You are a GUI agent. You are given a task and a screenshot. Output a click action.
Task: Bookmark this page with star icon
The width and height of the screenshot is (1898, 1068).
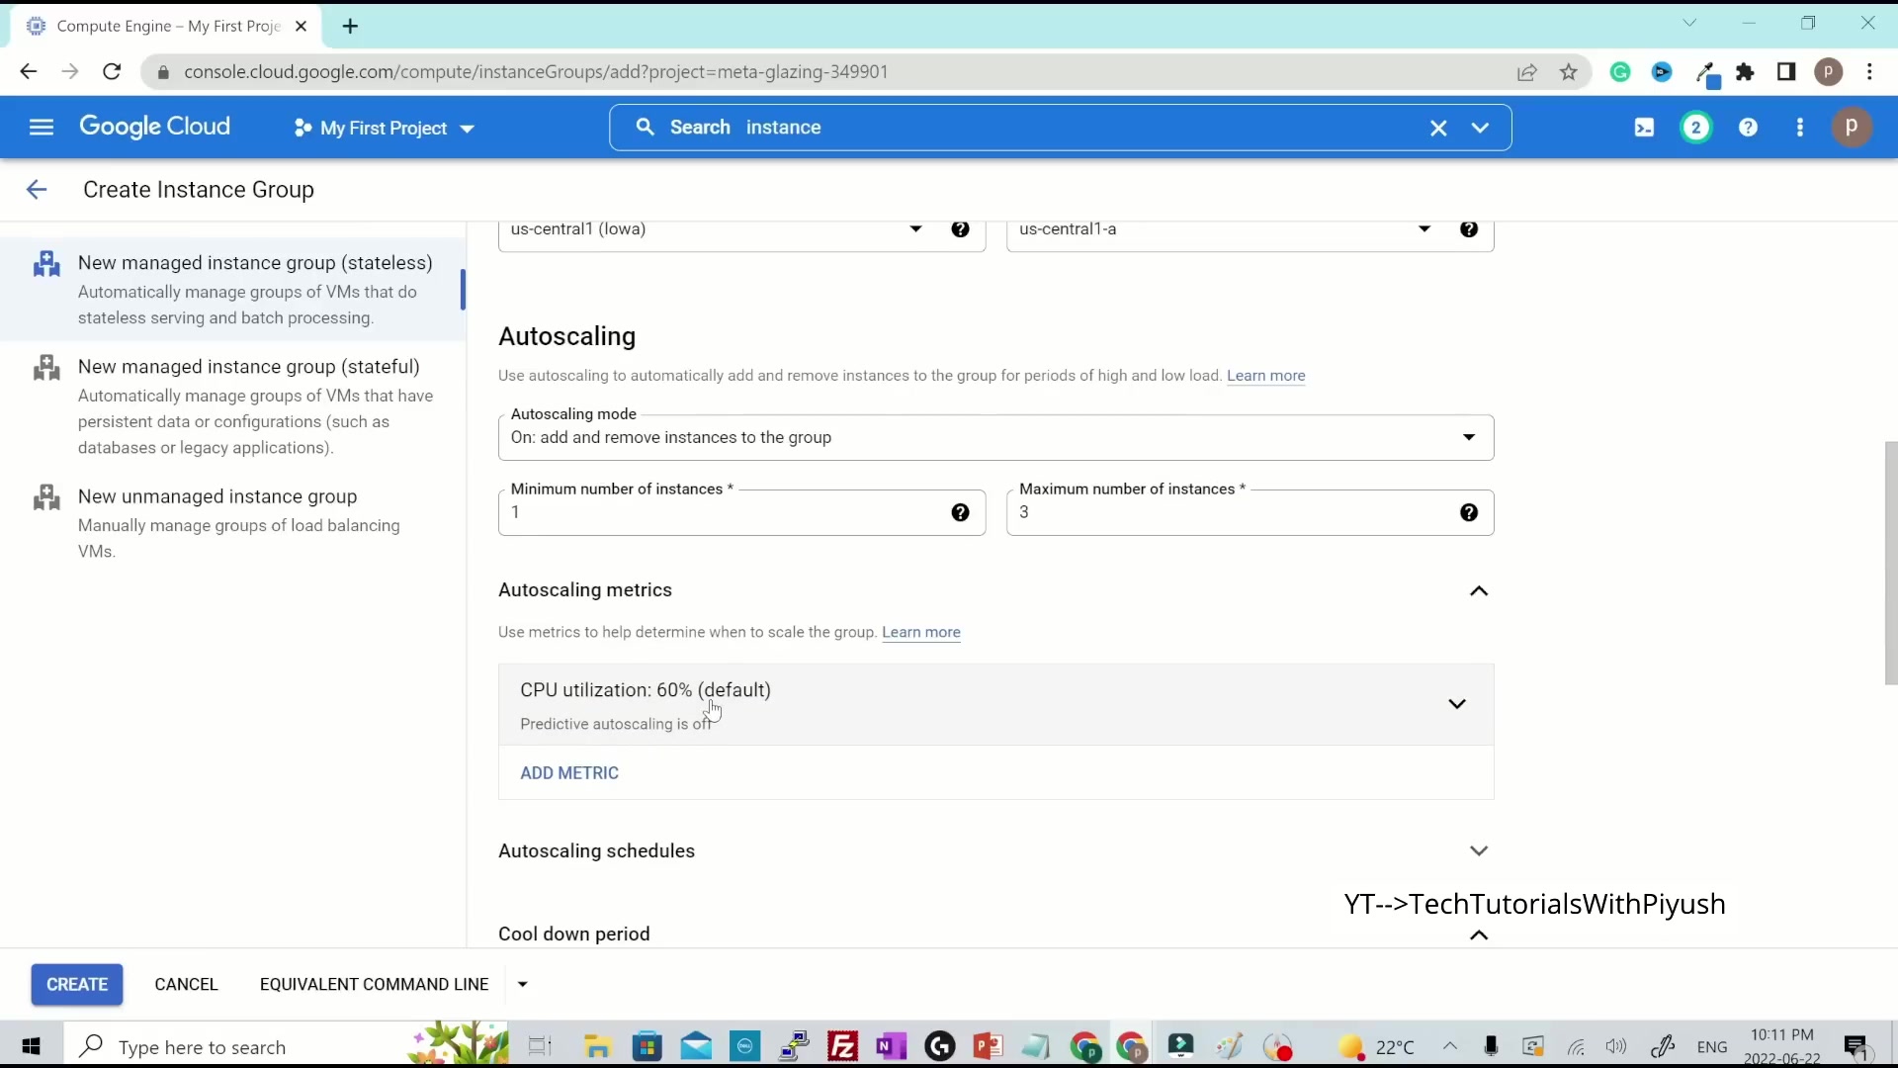(1569, 72)
